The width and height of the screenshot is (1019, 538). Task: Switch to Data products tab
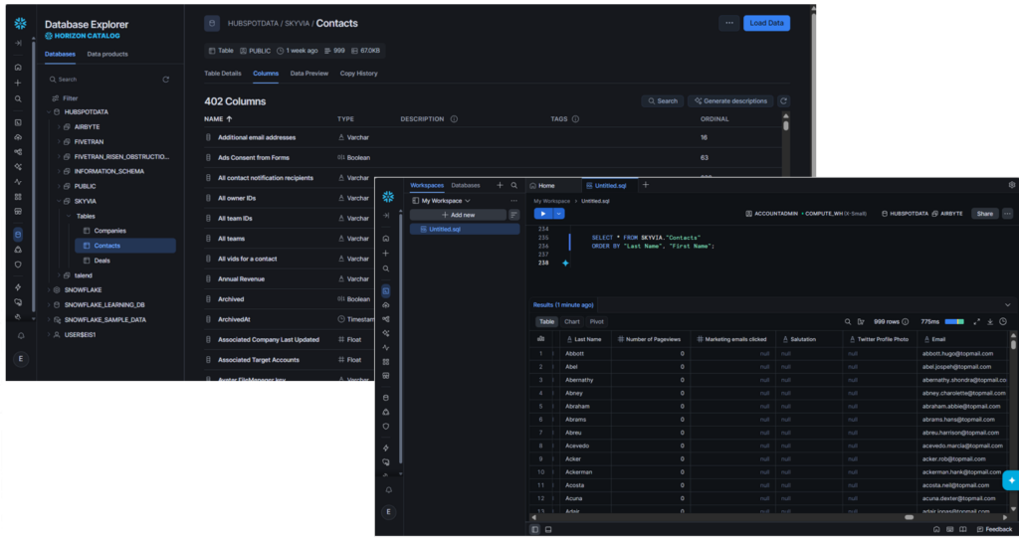[107, 54]
